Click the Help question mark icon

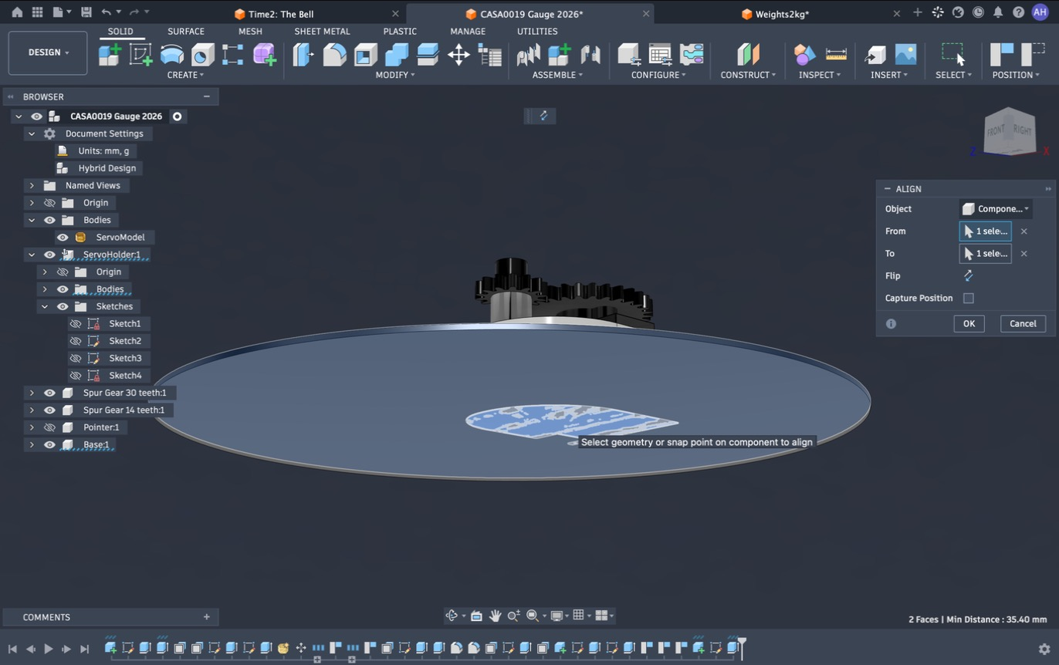(1018, 12)
